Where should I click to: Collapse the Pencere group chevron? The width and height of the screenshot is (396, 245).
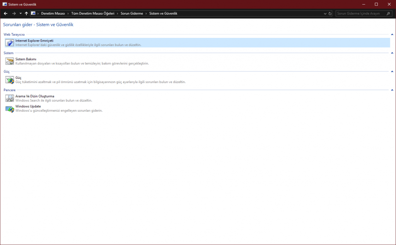pyautogui.click(x=392, y=90)
